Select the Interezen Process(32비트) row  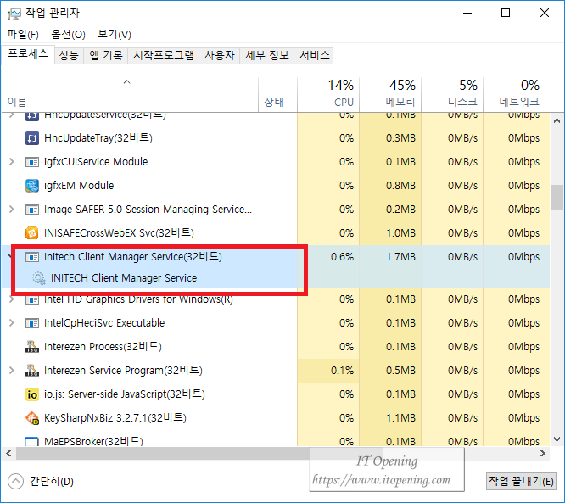click(276, 347)
